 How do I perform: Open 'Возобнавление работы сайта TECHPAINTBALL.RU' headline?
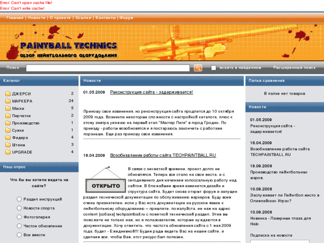(x=163, y=155)
